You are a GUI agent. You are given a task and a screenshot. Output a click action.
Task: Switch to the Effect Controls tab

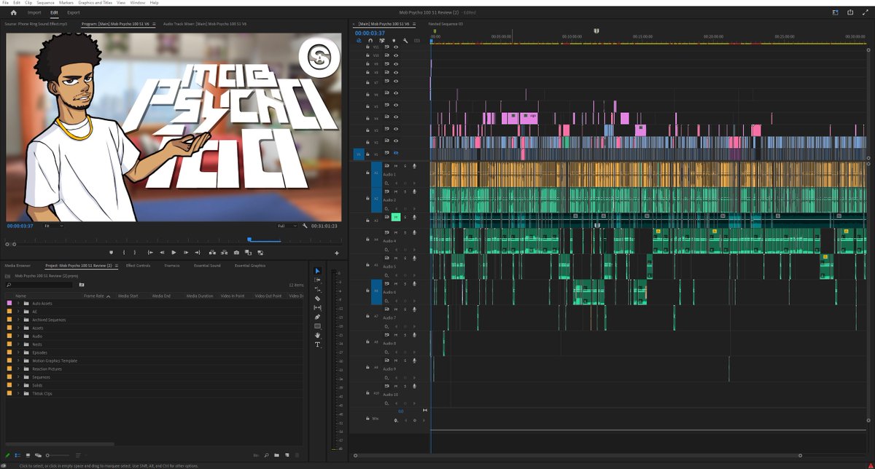(138, 266)
